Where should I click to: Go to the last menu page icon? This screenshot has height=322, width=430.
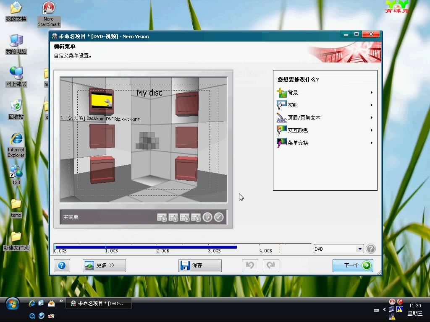[196, 218]
